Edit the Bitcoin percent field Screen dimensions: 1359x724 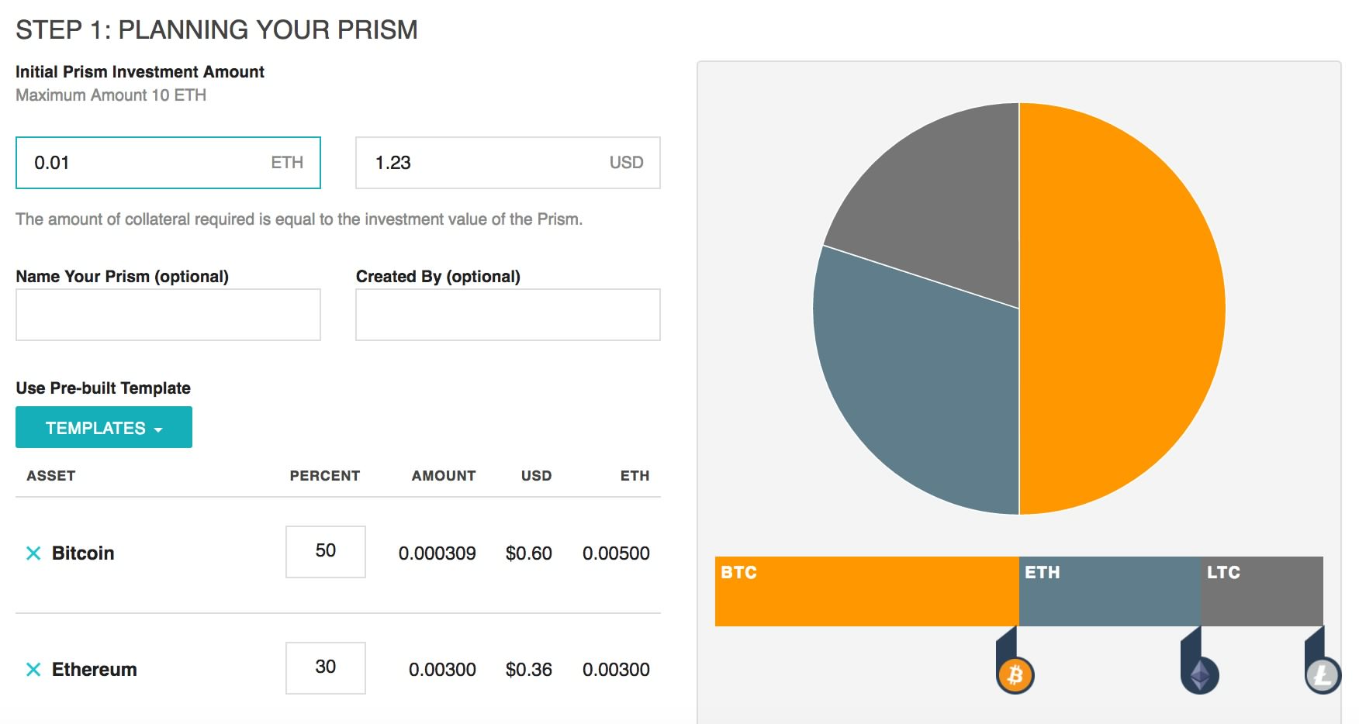326,552
